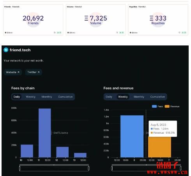
Task: Click the blue Fees bar in weekly chart
Action: pos(132,136)
